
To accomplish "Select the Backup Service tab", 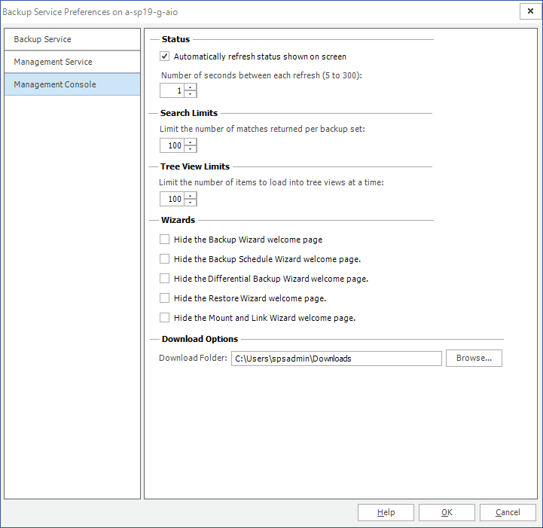I will tap(72, 39).
